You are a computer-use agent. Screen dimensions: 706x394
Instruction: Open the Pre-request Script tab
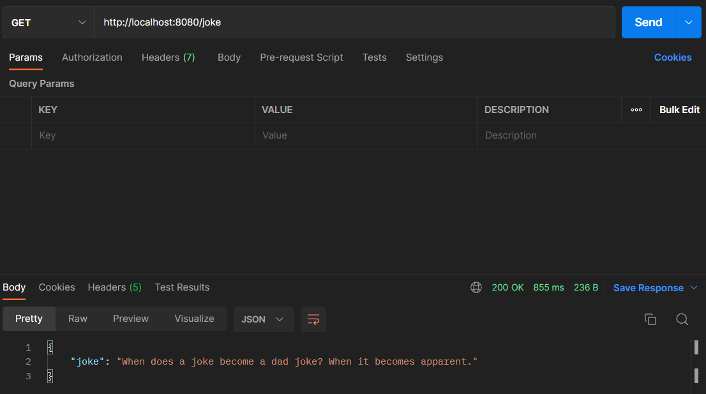point(301,57)
